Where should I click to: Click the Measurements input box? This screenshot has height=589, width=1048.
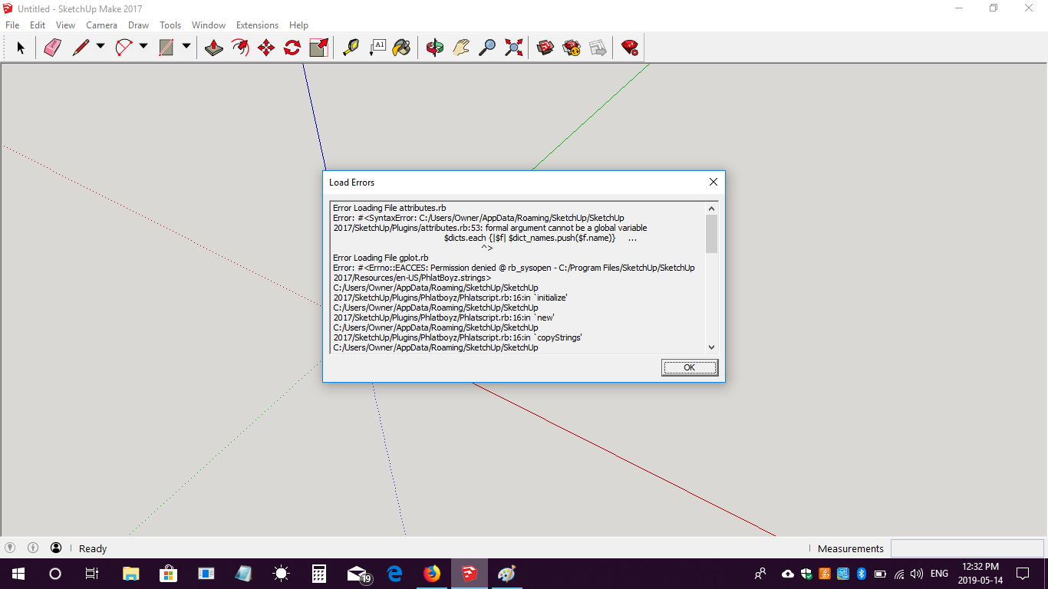(966, 548)
